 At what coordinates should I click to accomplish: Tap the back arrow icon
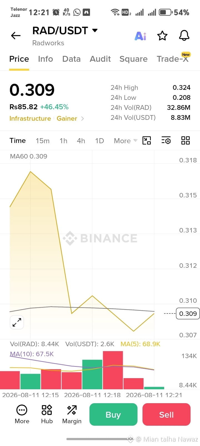[x=16, y=35]
